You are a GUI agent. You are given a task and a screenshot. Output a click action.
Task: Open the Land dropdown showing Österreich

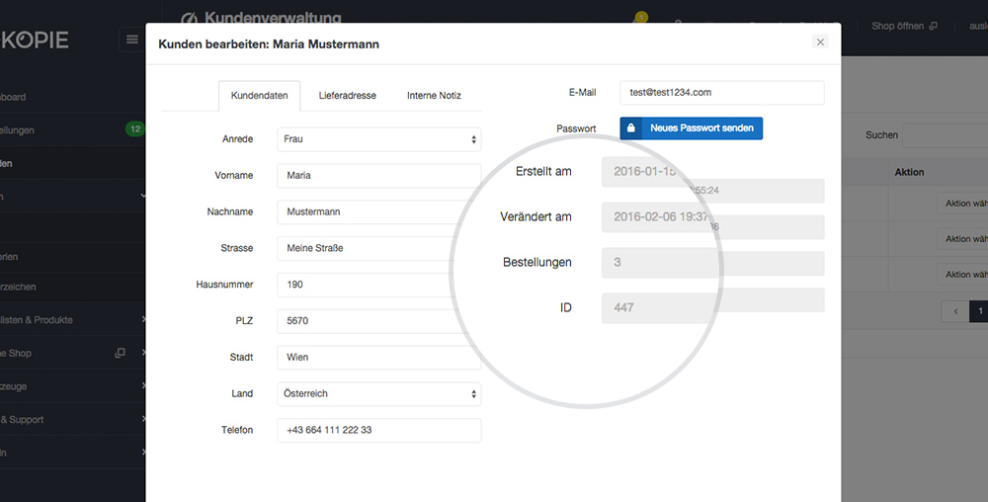[378, 393]
